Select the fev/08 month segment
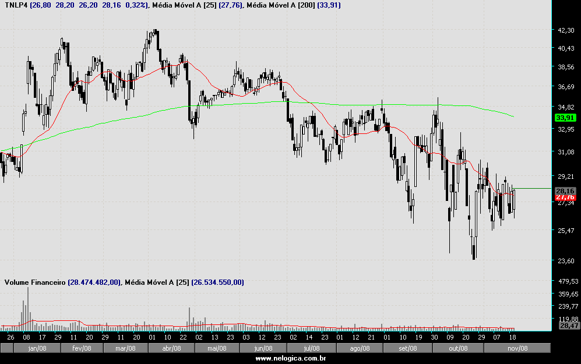The width and height of the screenshot is (581, 364). pos(82,348)
